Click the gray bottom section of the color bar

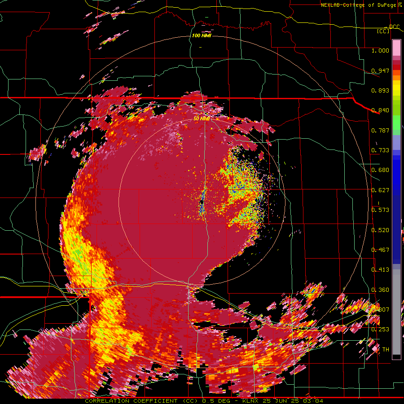[396, 312]
